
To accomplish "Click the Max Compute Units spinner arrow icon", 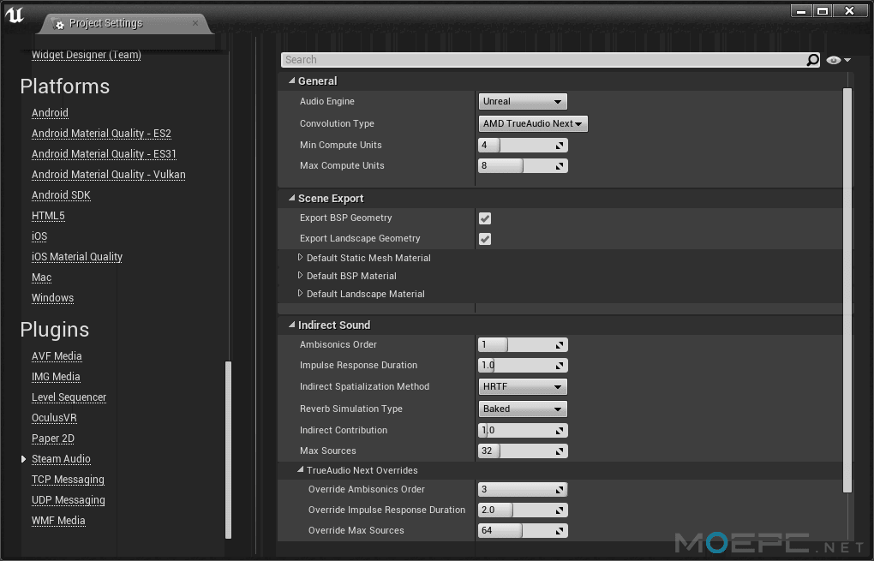I will [560, 166].
